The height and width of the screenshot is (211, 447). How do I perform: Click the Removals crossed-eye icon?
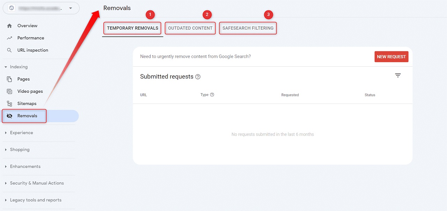point(9,116)
